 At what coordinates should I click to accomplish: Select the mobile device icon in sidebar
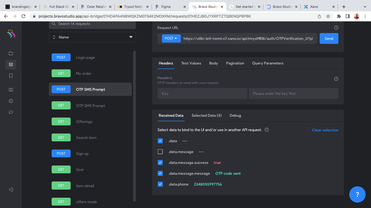point(11,76)
